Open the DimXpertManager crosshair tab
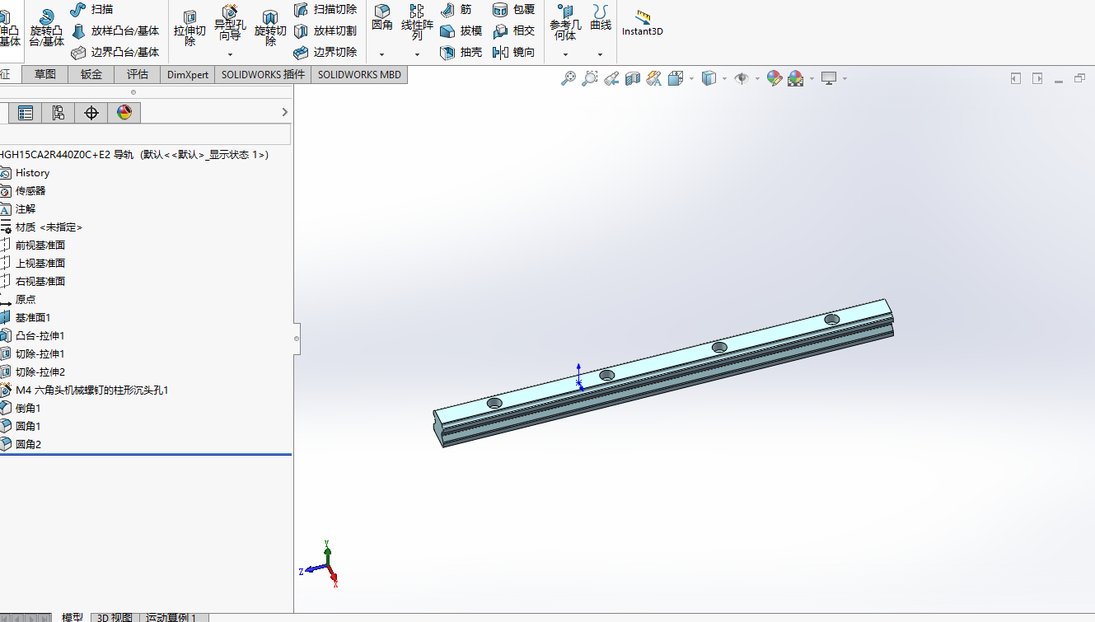Screen dimensions: 1095x622 click(x=91, y=113)
